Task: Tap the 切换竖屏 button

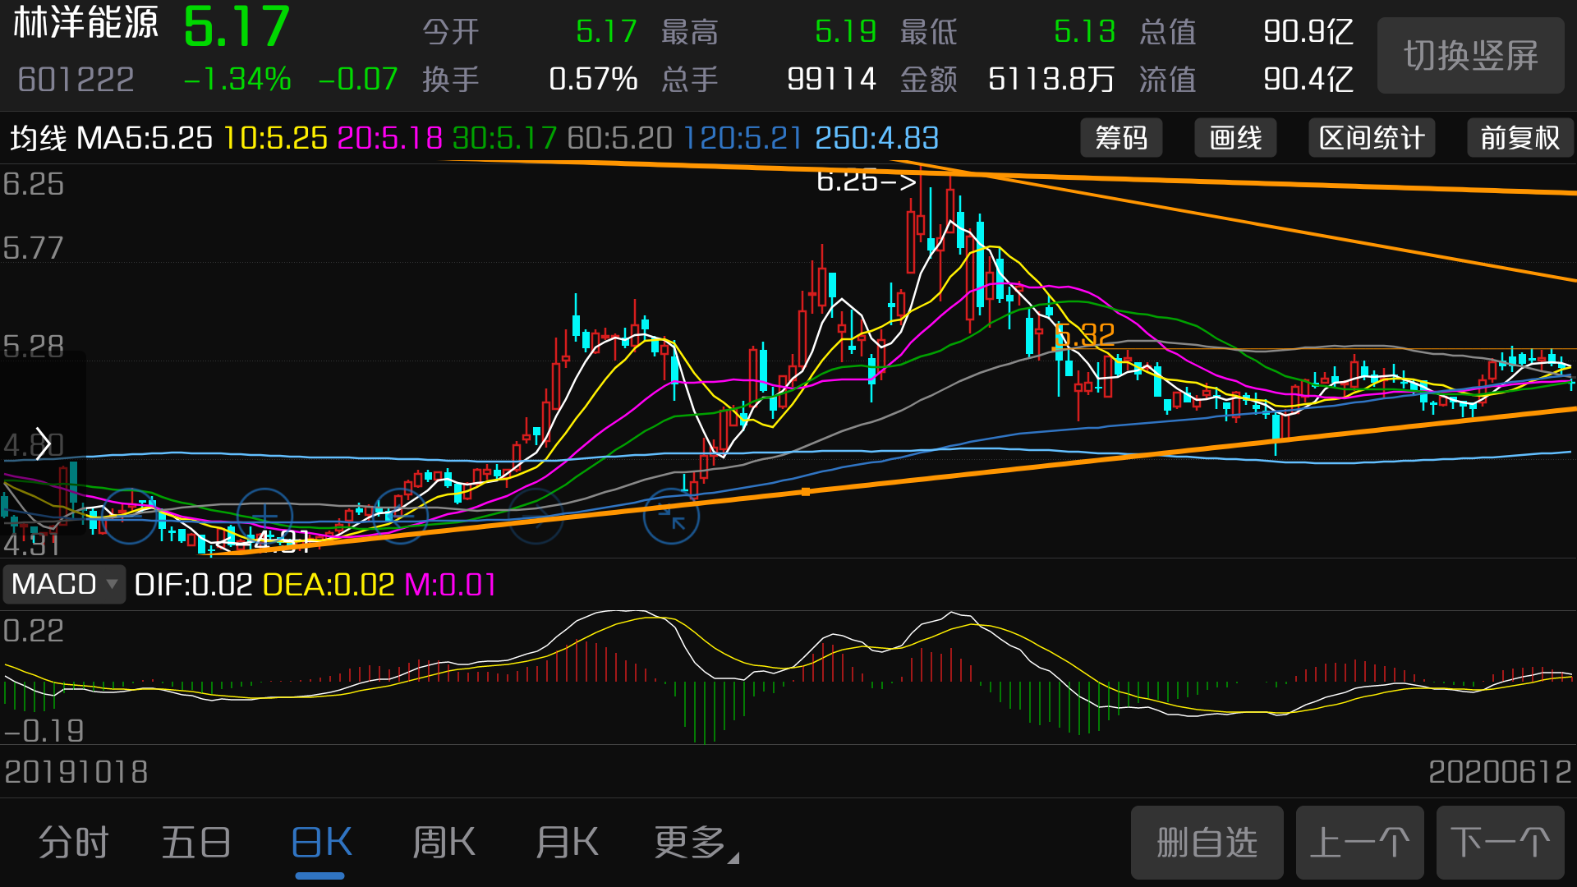Action: (x=1470, y=56)
